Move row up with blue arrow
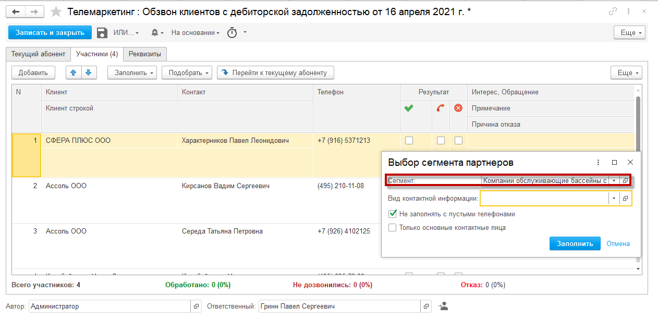The width and height of the screenshot is (658, 319). coord(74,73)
